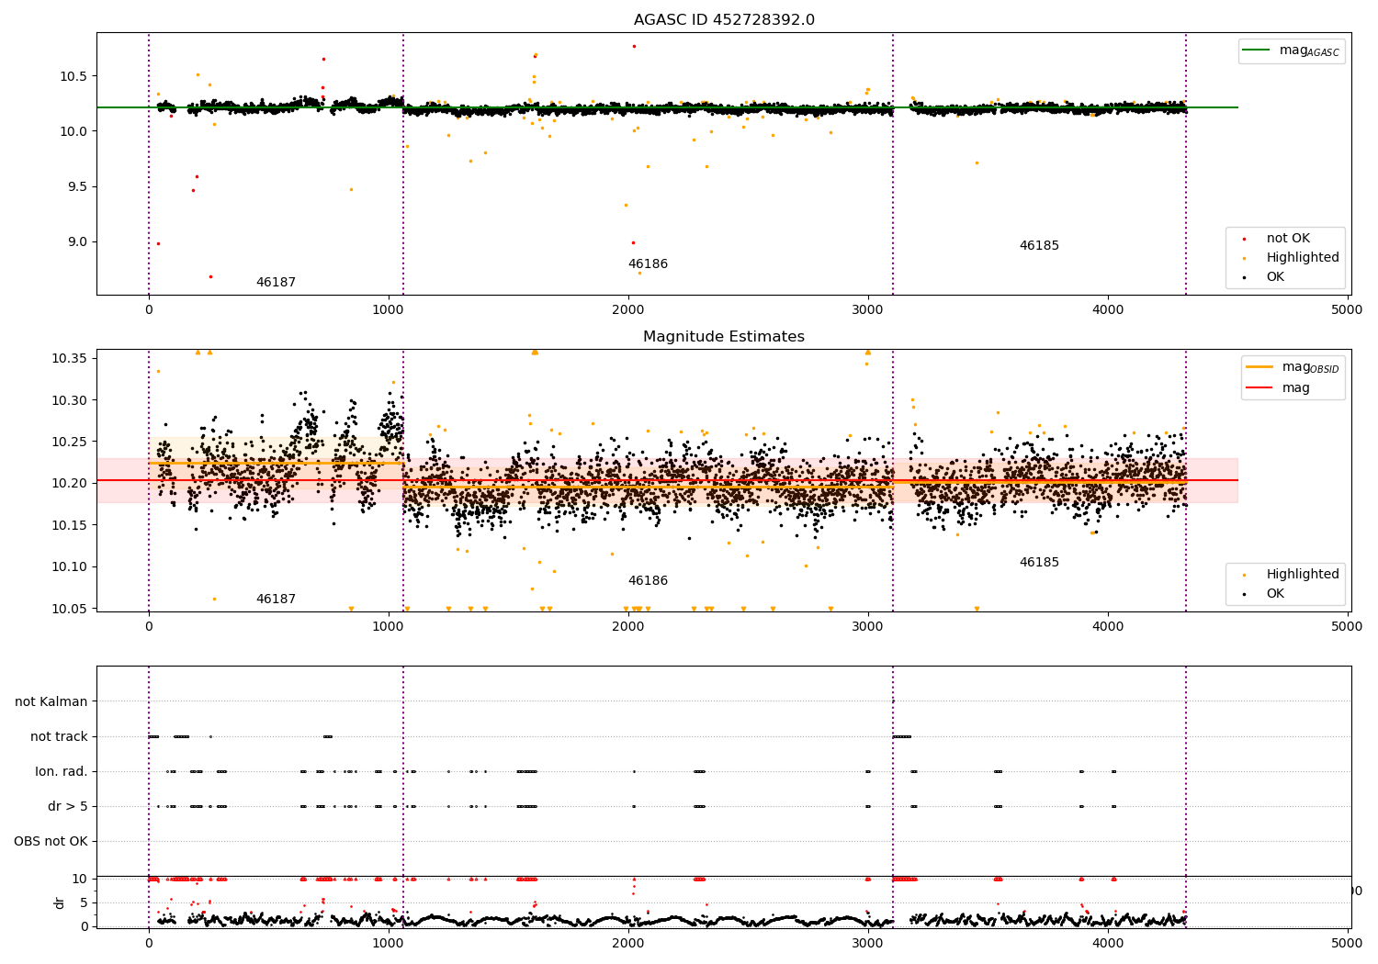1378x964 pixels.
Task: Click the 'mag OBSID' legend label text
Action: point(1311,367)
